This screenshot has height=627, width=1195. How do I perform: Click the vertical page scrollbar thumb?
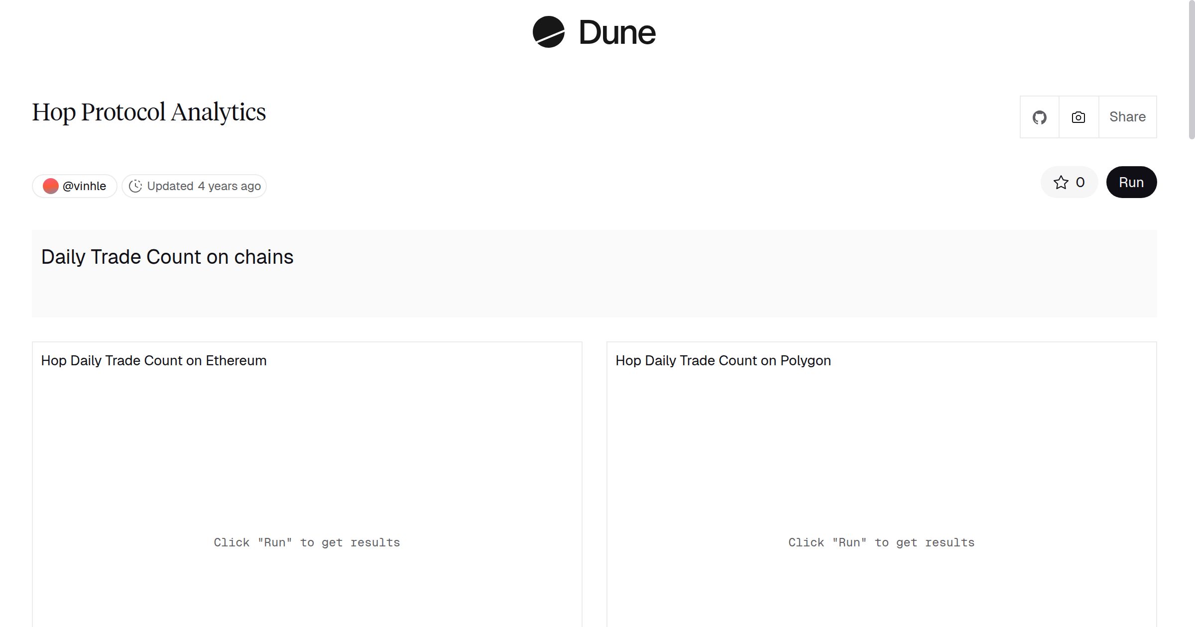1191,70
